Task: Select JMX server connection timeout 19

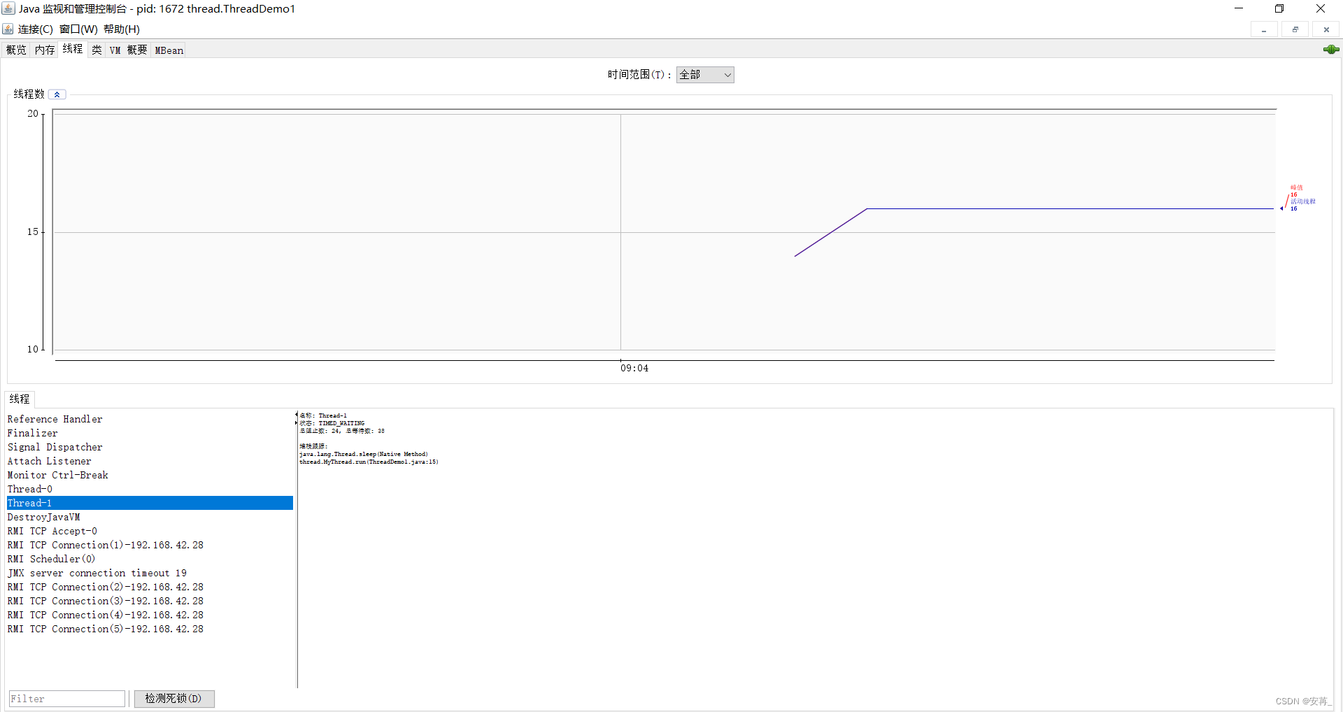Action: (150, 573)
